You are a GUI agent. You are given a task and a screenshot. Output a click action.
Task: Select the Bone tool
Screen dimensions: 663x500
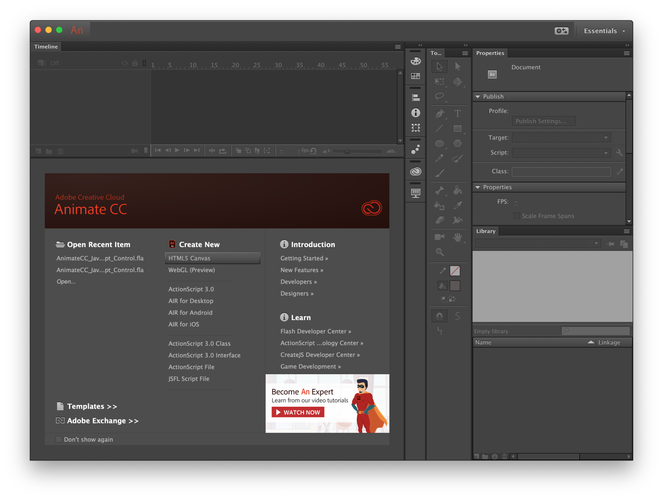click(439, 190)
